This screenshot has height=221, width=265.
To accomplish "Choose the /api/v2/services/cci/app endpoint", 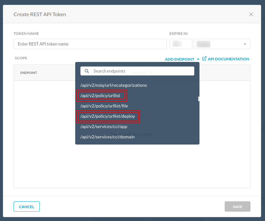I will [104, 126].
